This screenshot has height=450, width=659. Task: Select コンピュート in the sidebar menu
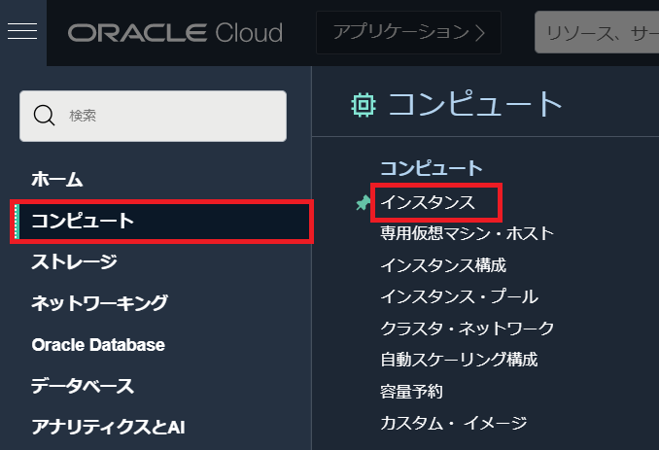click(x=83, y=221)
